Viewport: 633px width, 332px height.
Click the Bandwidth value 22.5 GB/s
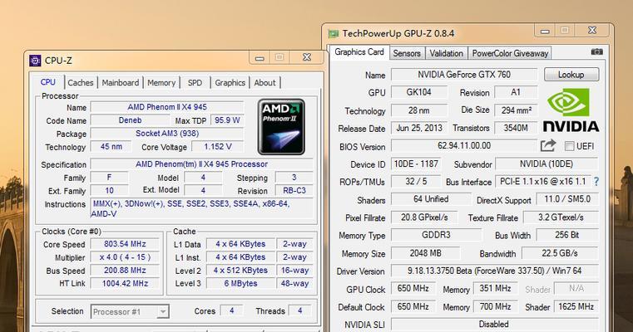560,253
